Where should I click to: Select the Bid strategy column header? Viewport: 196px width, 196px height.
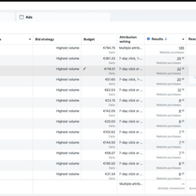(44, 39)
